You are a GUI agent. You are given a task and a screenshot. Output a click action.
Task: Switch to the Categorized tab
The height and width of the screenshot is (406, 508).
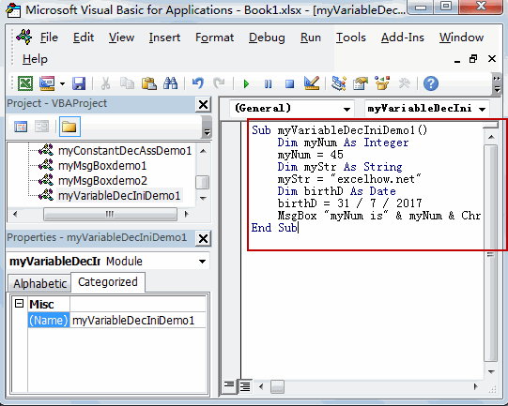108,282
